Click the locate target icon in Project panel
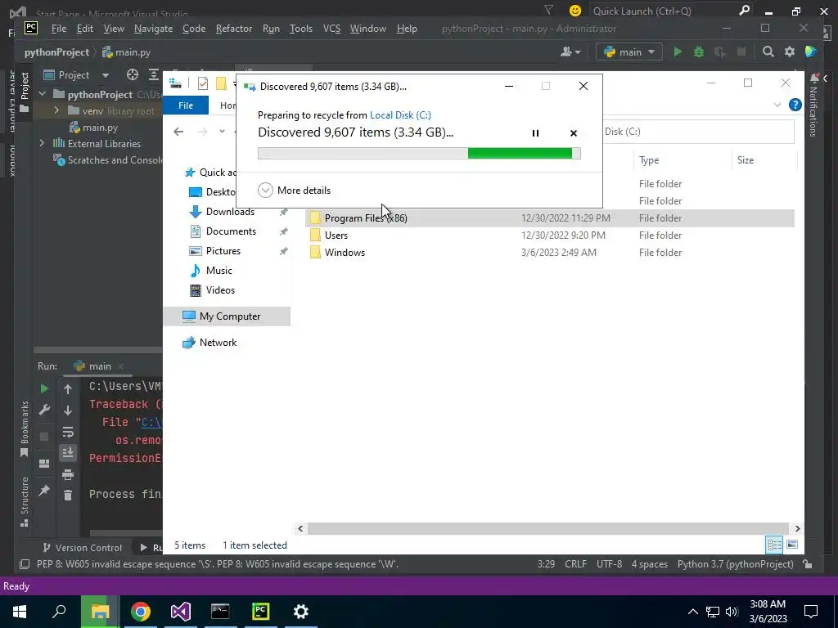Viewport: 838px width, 628px height. point(132,74)
